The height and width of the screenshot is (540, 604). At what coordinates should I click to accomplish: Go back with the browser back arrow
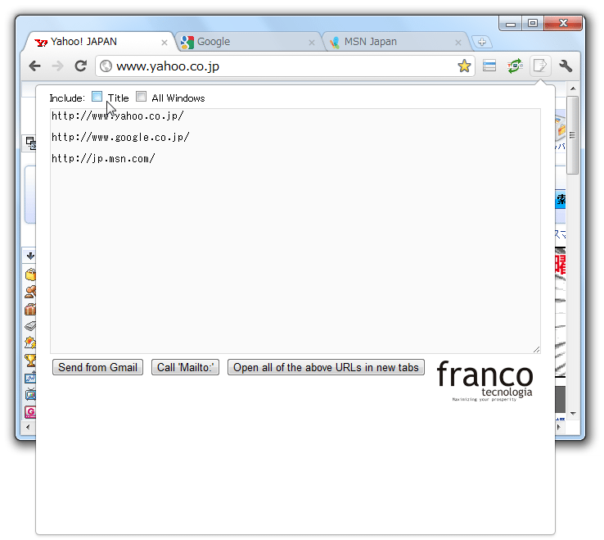(34, 66)
